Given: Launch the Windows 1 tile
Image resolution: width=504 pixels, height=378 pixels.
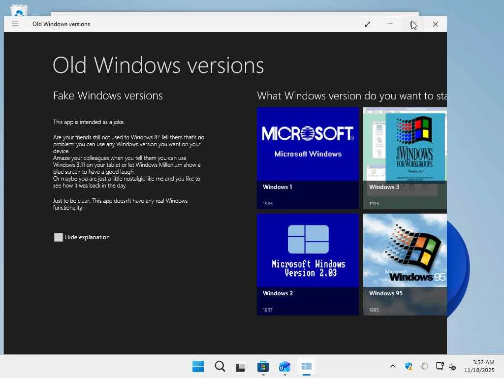Looking at the screenshot, I should coord(308,158).
